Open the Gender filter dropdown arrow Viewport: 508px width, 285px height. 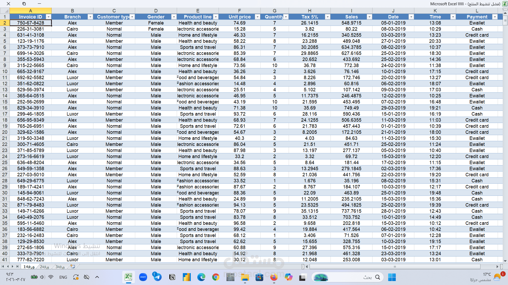[x=174, y=17]
